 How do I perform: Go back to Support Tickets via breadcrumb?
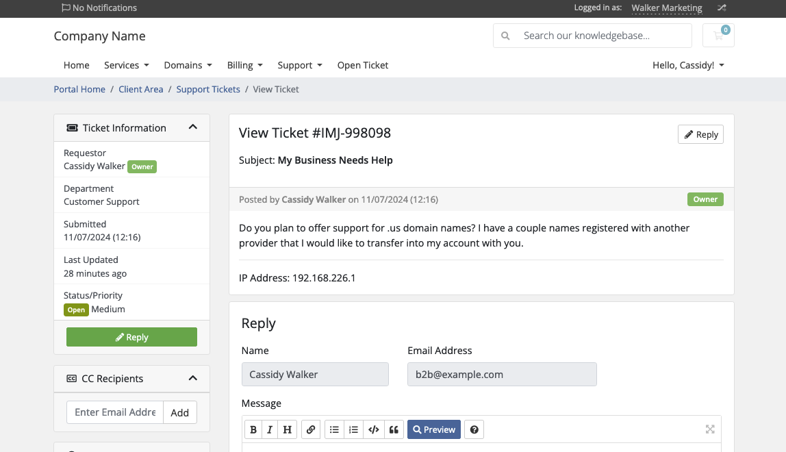coord(208,89)
